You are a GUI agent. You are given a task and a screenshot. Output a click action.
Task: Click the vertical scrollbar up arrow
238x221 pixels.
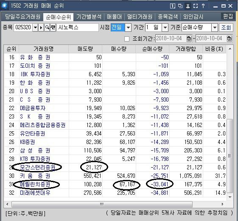coord(230,49)
